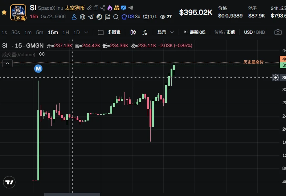Click the 历史最高价 all-time-high label
This screenshot has width=286, height=196.
tap(253, 62)
